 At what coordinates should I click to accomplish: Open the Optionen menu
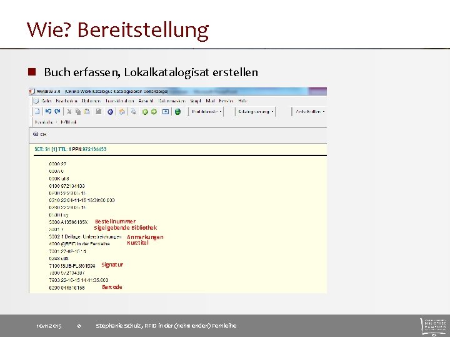coord(91,101)
